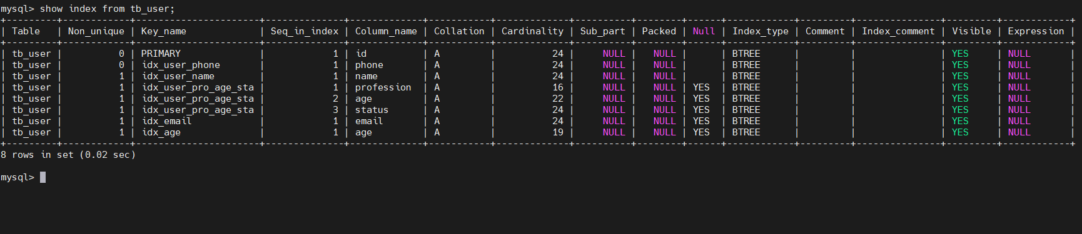Click the Expression column header
The image size is (1082, 234).
tap(1036, 31)
